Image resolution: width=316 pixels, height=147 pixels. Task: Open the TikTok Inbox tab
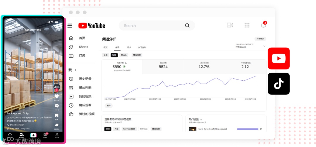coord(45,135)
